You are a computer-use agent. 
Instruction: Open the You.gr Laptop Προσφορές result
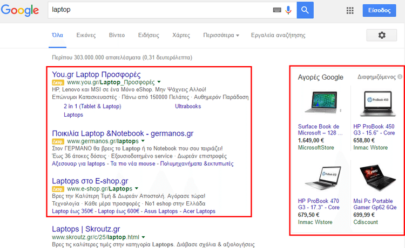96,74
